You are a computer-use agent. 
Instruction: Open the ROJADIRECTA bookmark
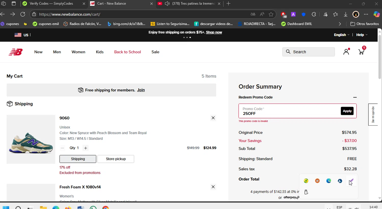click(257, 24)
